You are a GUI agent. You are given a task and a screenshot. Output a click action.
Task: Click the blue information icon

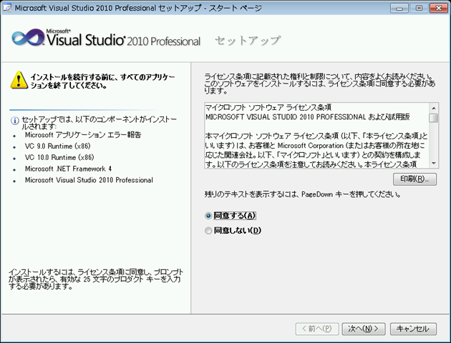click(x=15, y=120)
